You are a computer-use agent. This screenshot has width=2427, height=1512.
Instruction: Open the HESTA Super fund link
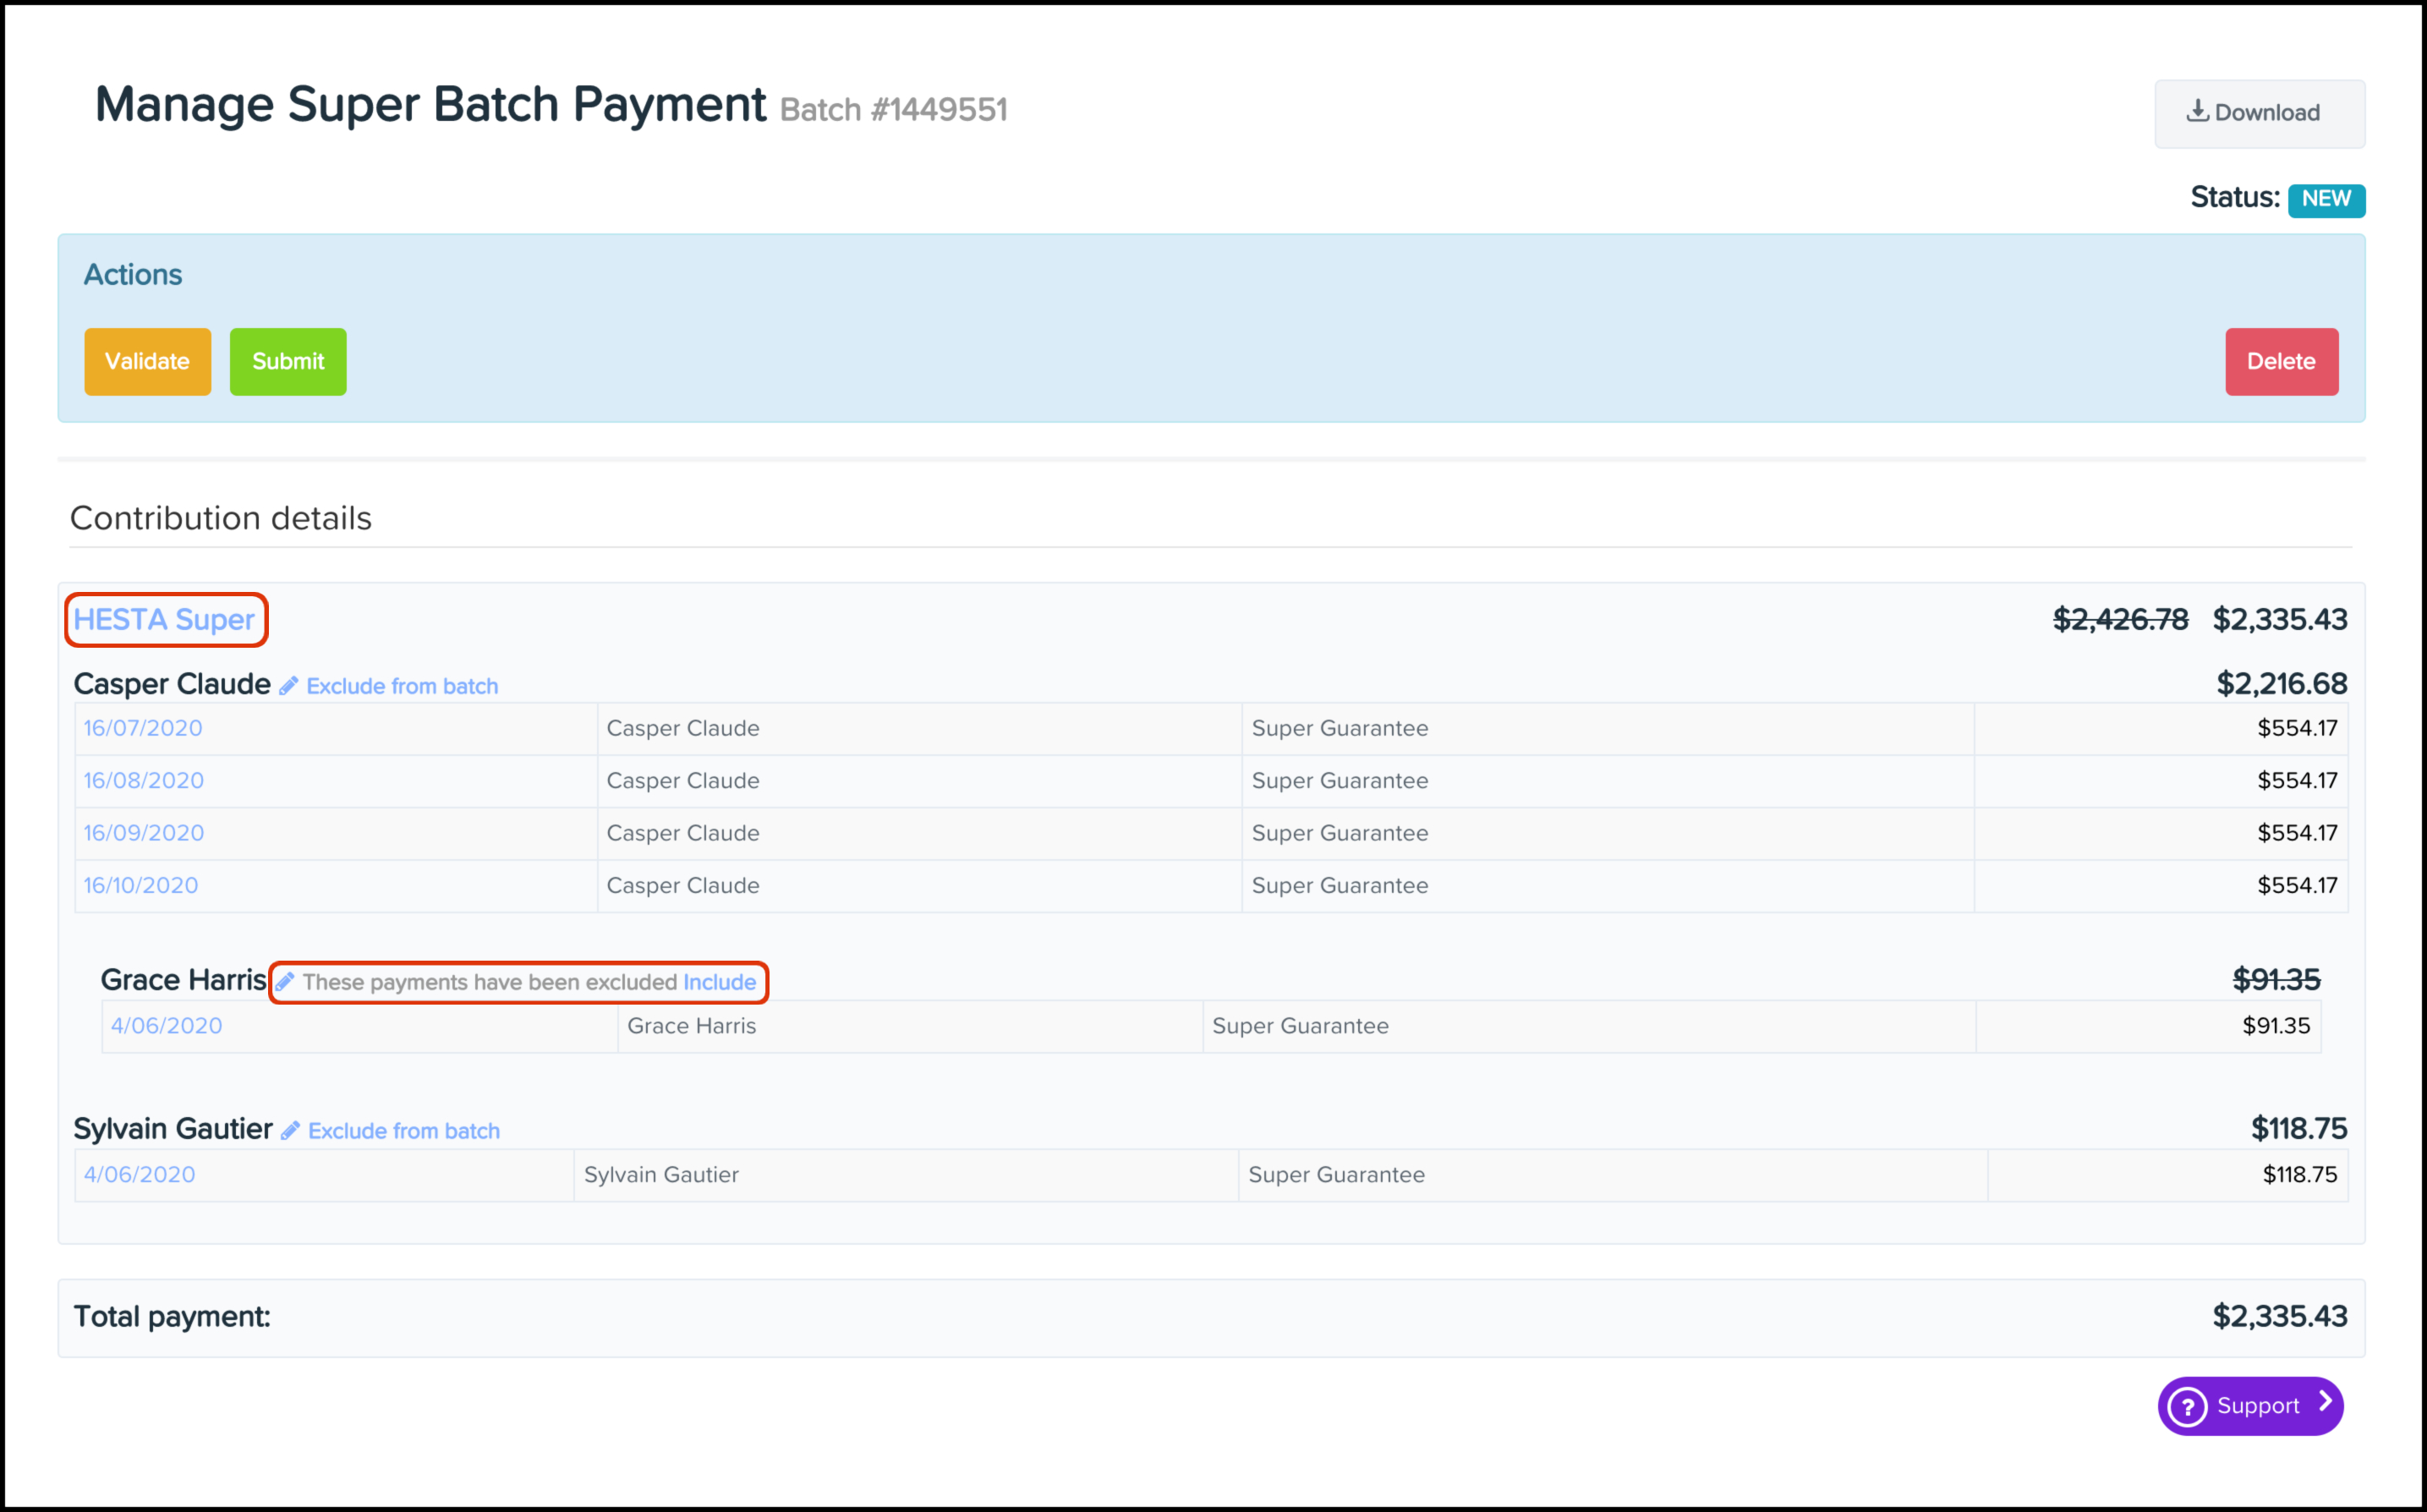click(x=165, y=620)
